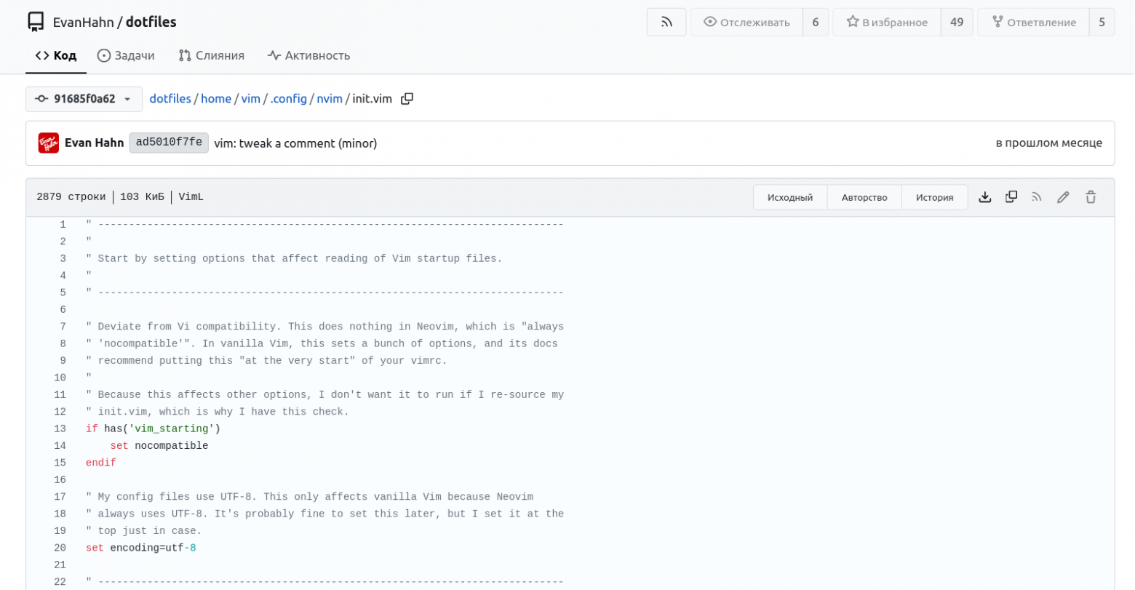The width and height of the screenshot is (1135, 590).
Task: Switch to the Задачи tab
Action: pyautogui.click(x=126, y=55)
